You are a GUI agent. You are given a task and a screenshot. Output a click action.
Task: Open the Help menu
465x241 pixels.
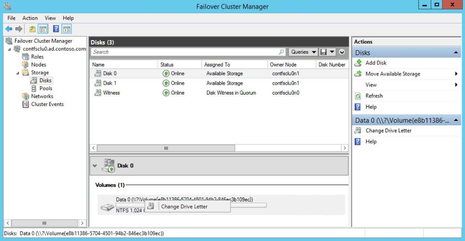tap(68, 18)
